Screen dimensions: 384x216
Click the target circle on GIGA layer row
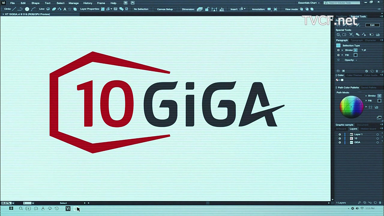pyautogui.click(x=377, y=142)
